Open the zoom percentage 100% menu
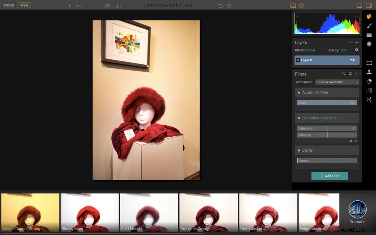 (79, 6)
